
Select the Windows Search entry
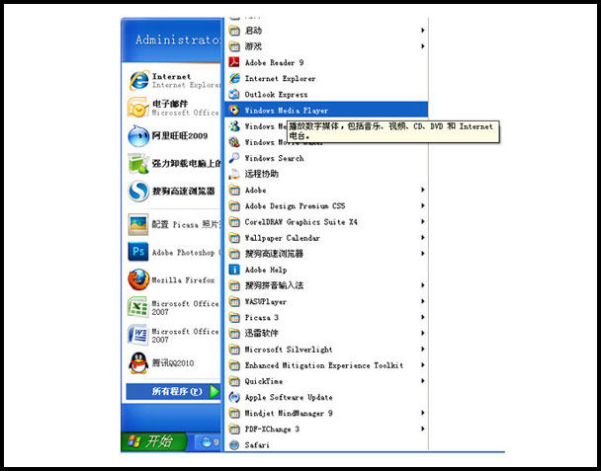point(326,158)
